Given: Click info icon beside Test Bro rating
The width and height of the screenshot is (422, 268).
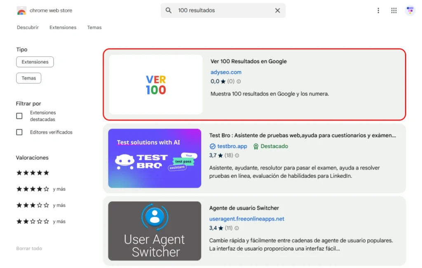Looking at the screenshot, I should (x=237, y=156).
